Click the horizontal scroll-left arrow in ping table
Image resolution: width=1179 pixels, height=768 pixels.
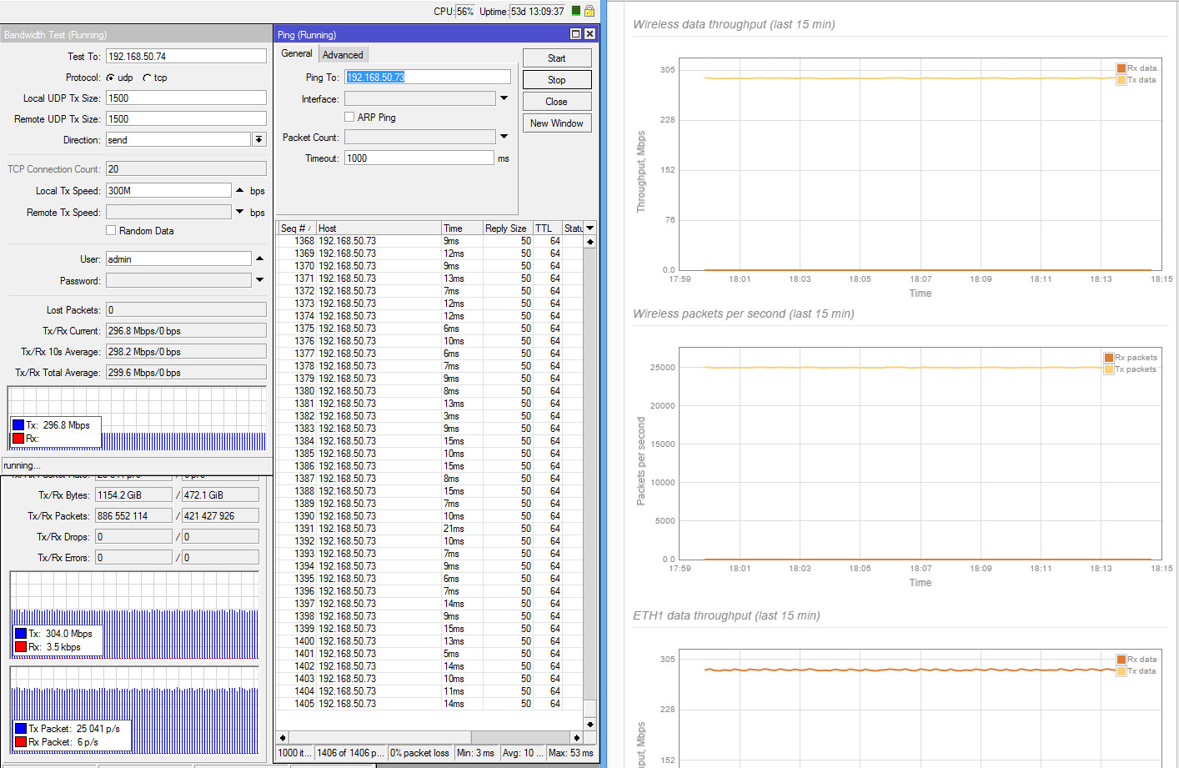(283, 737)
